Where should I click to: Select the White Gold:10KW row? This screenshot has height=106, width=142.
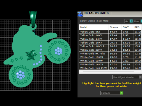pos(110,61)
